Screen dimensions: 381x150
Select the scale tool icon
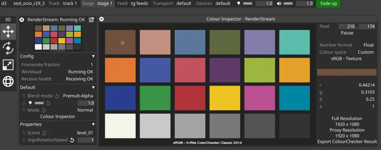tap(8, 65)
